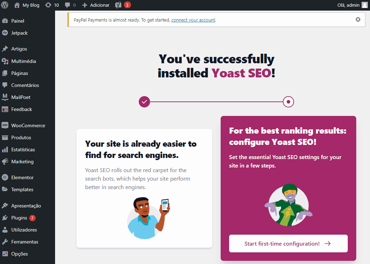Click the plus icon beside Adicionar
The width and height of the screenshot is (370, 264).
coord(85,5)
